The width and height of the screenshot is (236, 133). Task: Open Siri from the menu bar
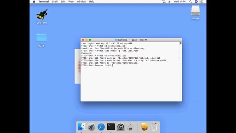pyautogui.click(x=196, y=1)
